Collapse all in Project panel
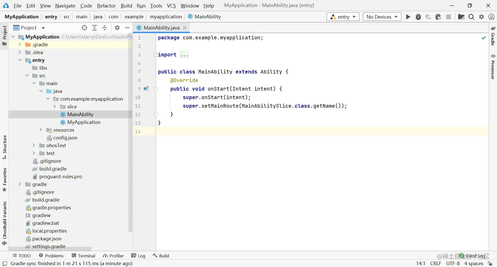The height and width of the screenshot is (267, 497). 105,28
